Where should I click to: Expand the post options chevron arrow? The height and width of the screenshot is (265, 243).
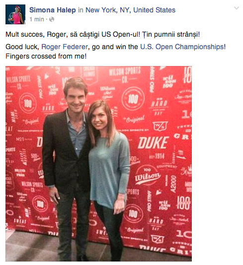236,8
